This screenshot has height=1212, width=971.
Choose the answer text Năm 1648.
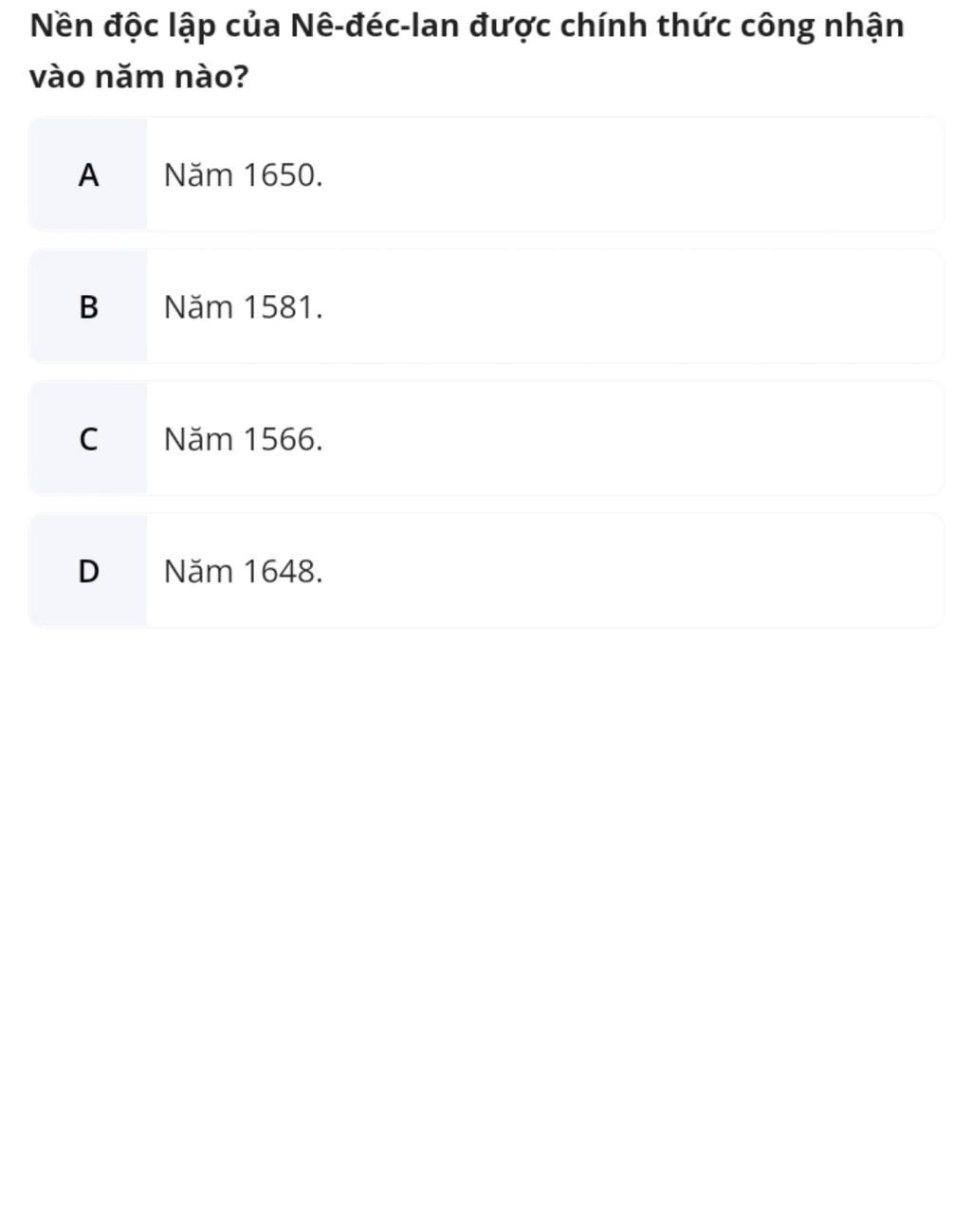pos(243,571)
